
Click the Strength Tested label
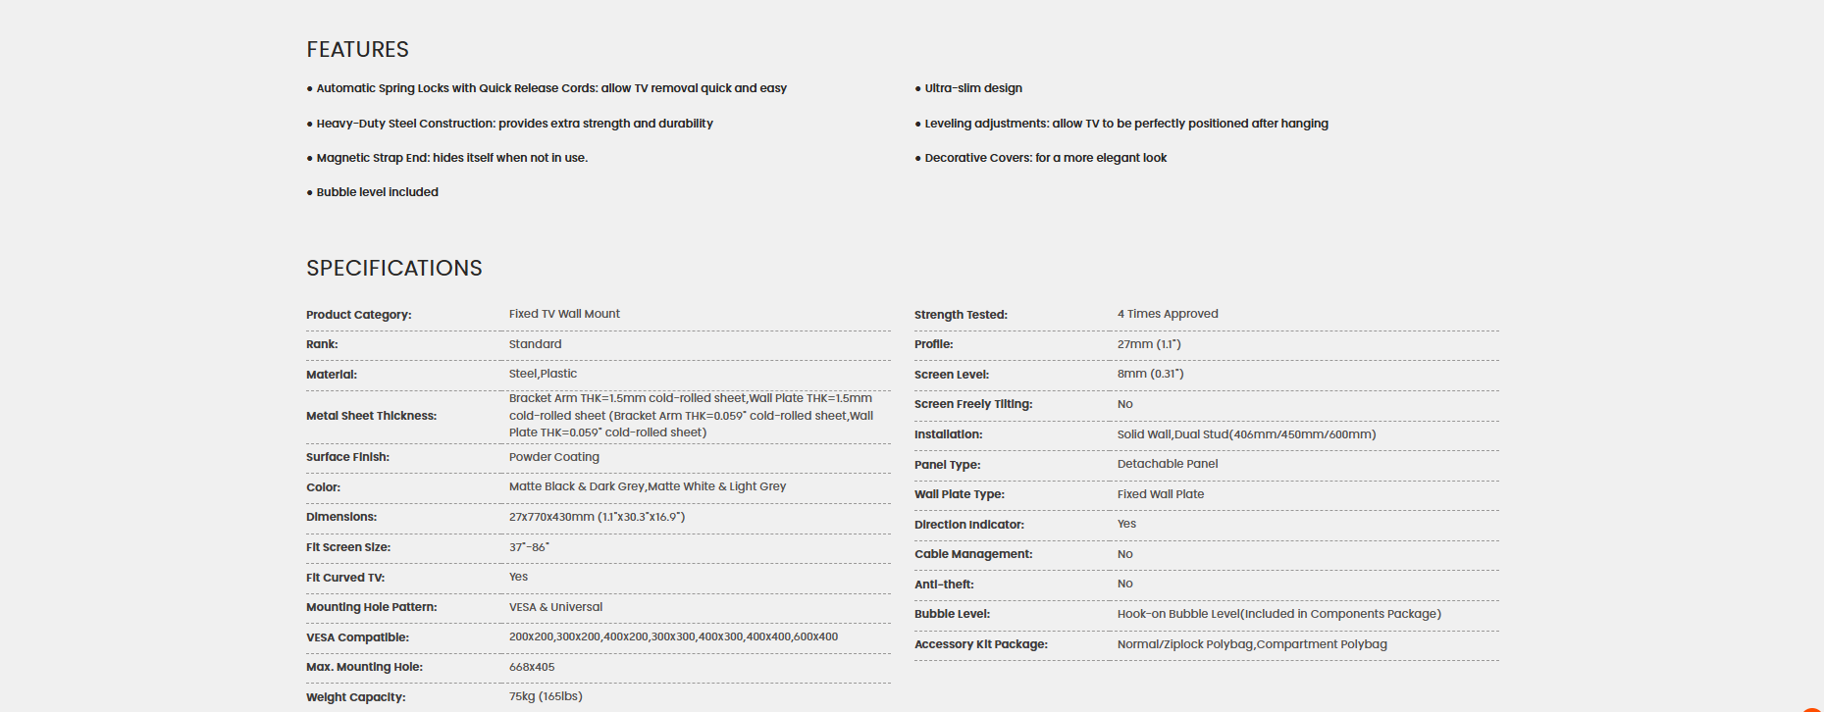click(961, 315)
